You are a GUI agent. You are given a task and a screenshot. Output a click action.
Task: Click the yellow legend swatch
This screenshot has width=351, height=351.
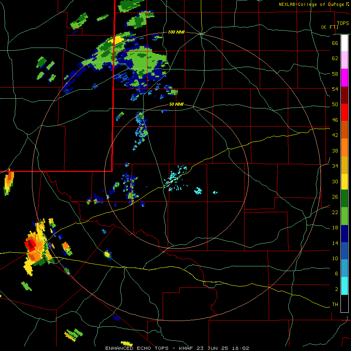point(344,181)
